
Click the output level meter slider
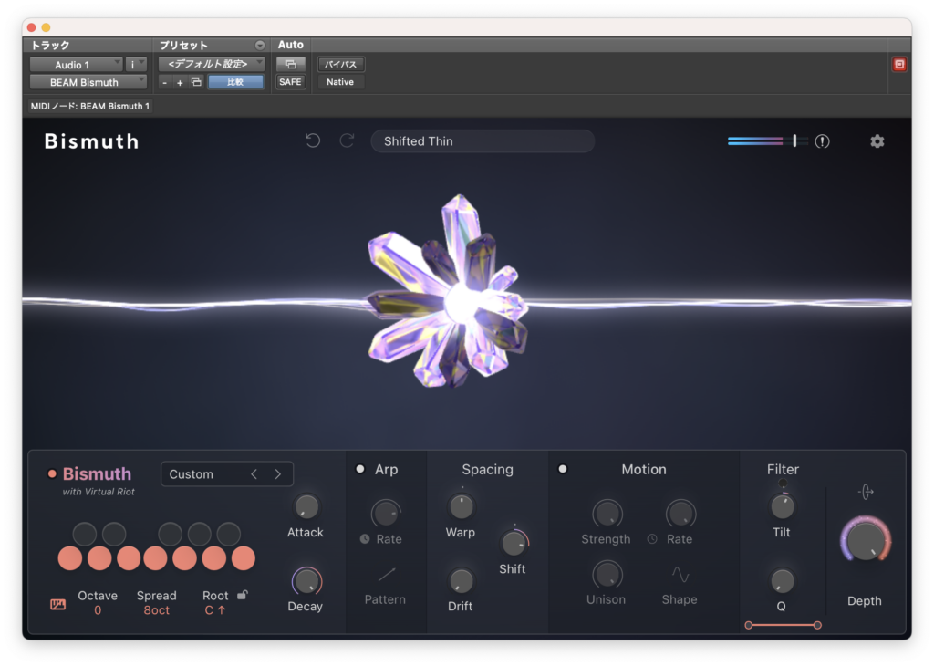click(768, 141)
